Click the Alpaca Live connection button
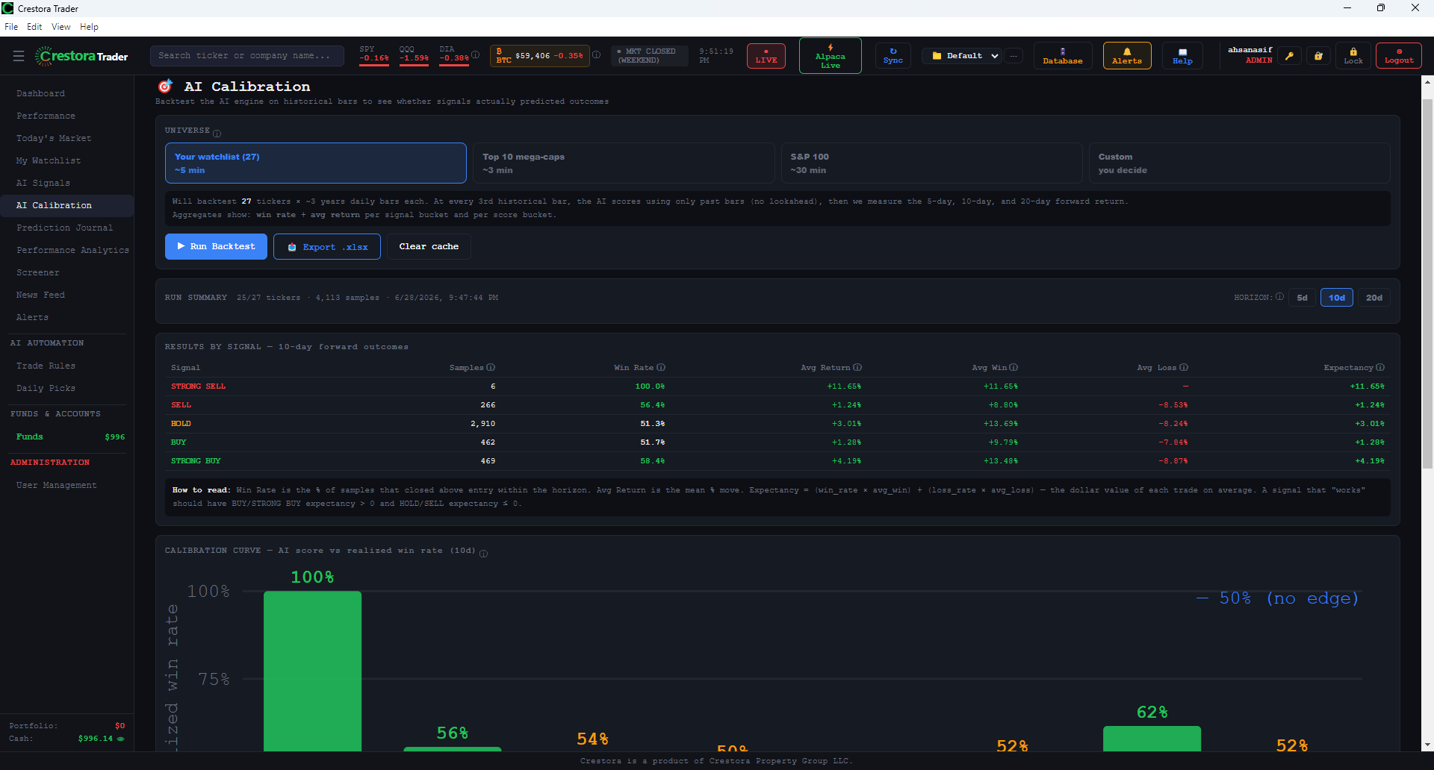Image resolution: width=1434 pixels, height=770 pixels. (x=831, y=56)
